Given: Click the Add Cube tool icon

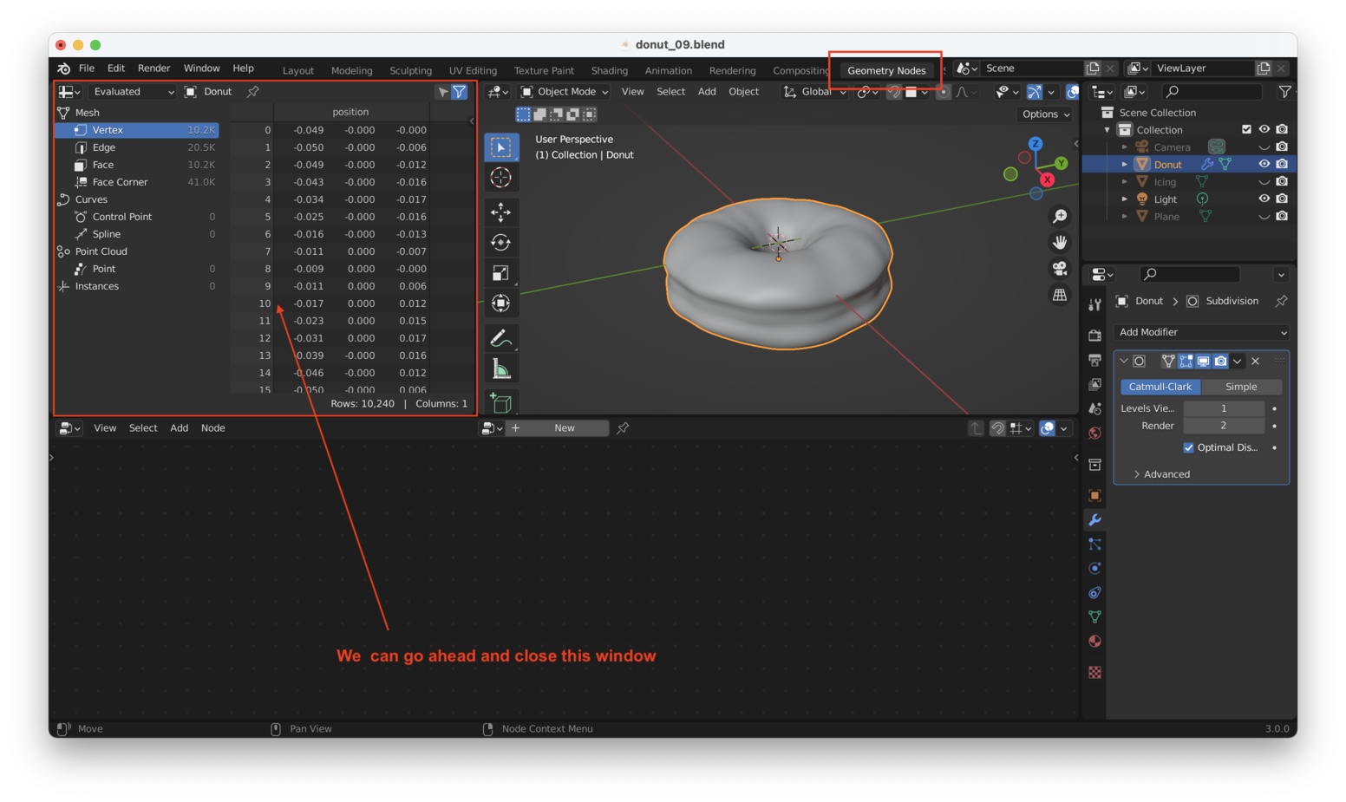Looking at the screenshot, I should 500,402.
